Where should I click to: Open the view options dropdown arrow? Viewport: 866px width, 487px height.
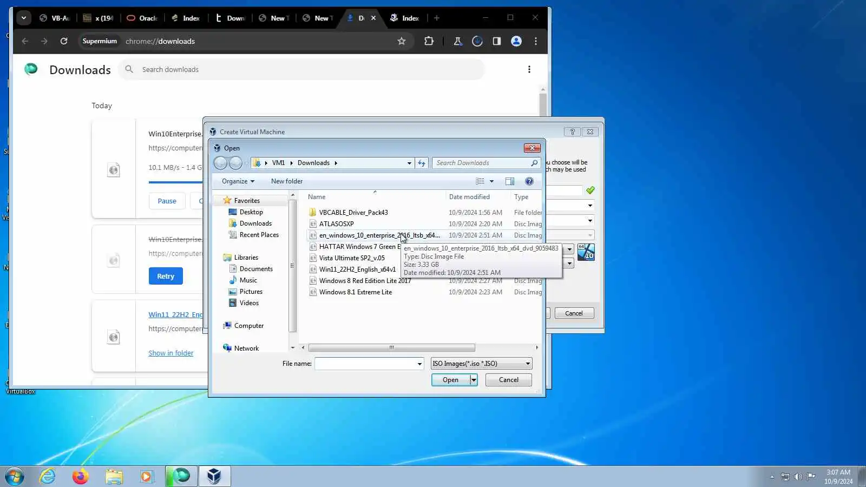pos(491,181)
